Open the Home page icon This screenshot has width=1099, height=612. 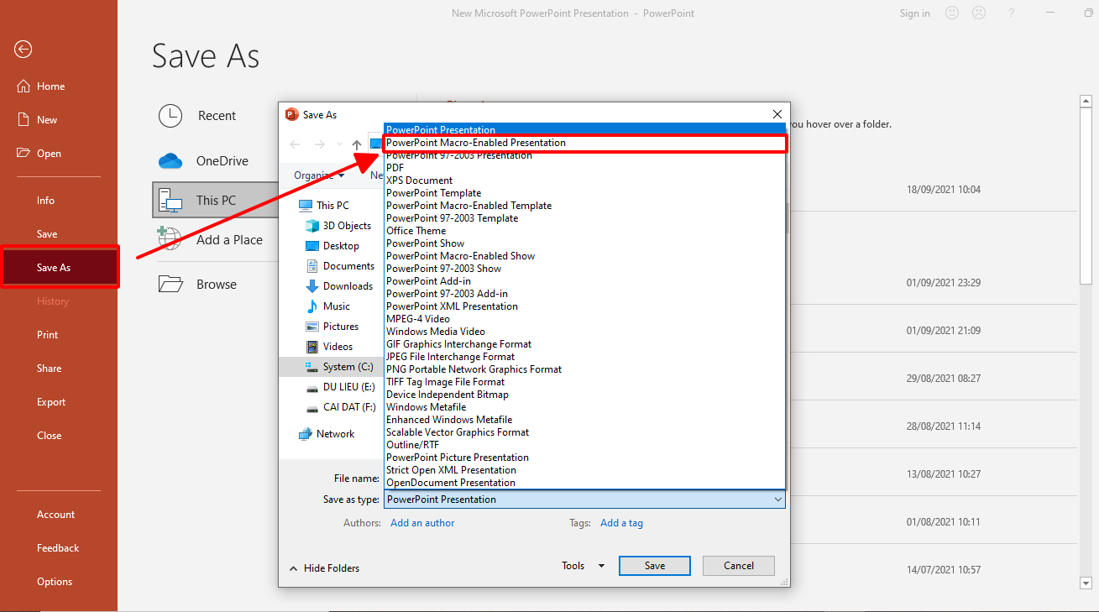pos(23,86)
